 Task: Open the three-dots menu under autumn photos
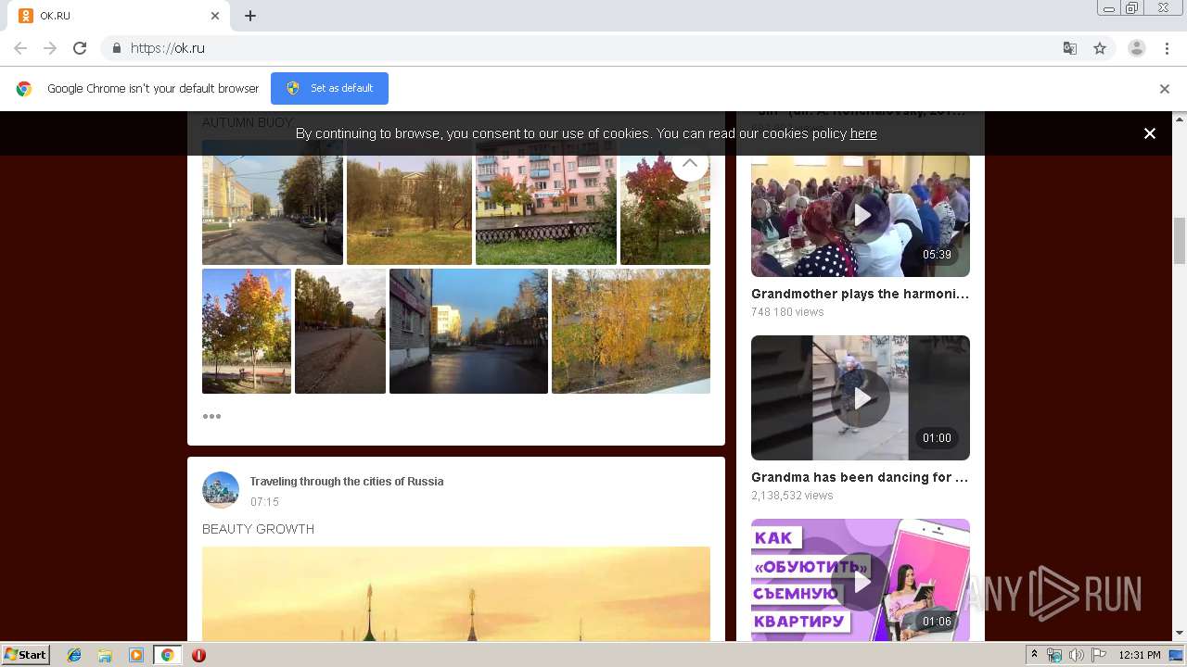[x=211, y=416]
